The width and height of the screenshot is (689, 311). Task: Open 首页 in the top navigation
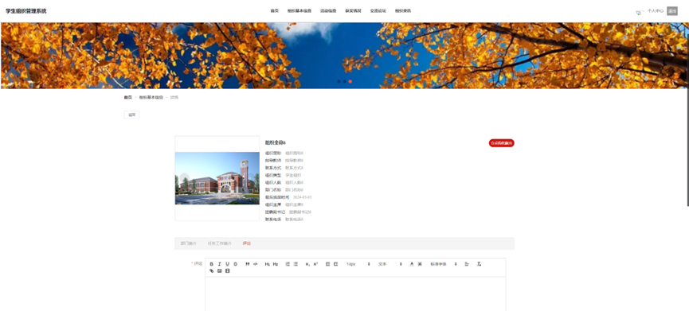pyautogui.click(x=275, y=11)
